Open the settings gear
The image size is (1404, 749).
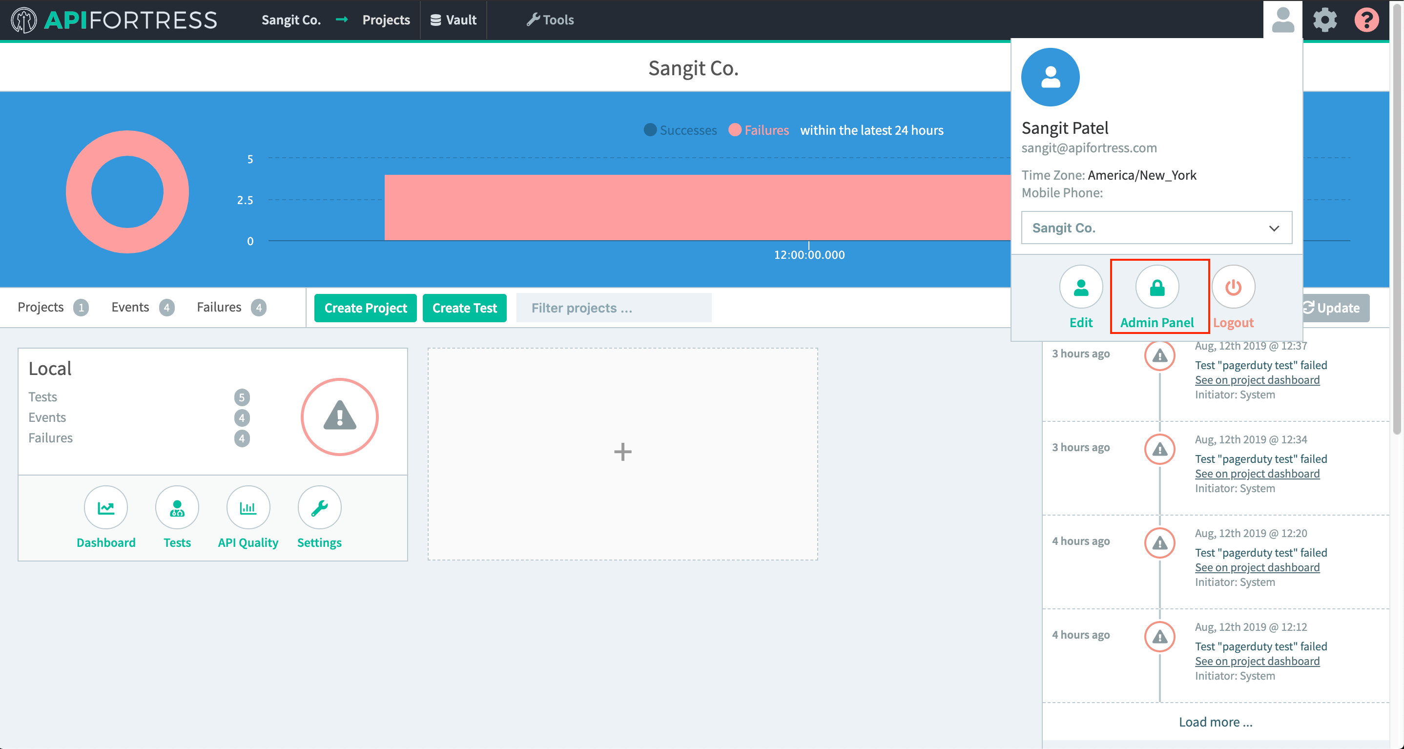1325,20
